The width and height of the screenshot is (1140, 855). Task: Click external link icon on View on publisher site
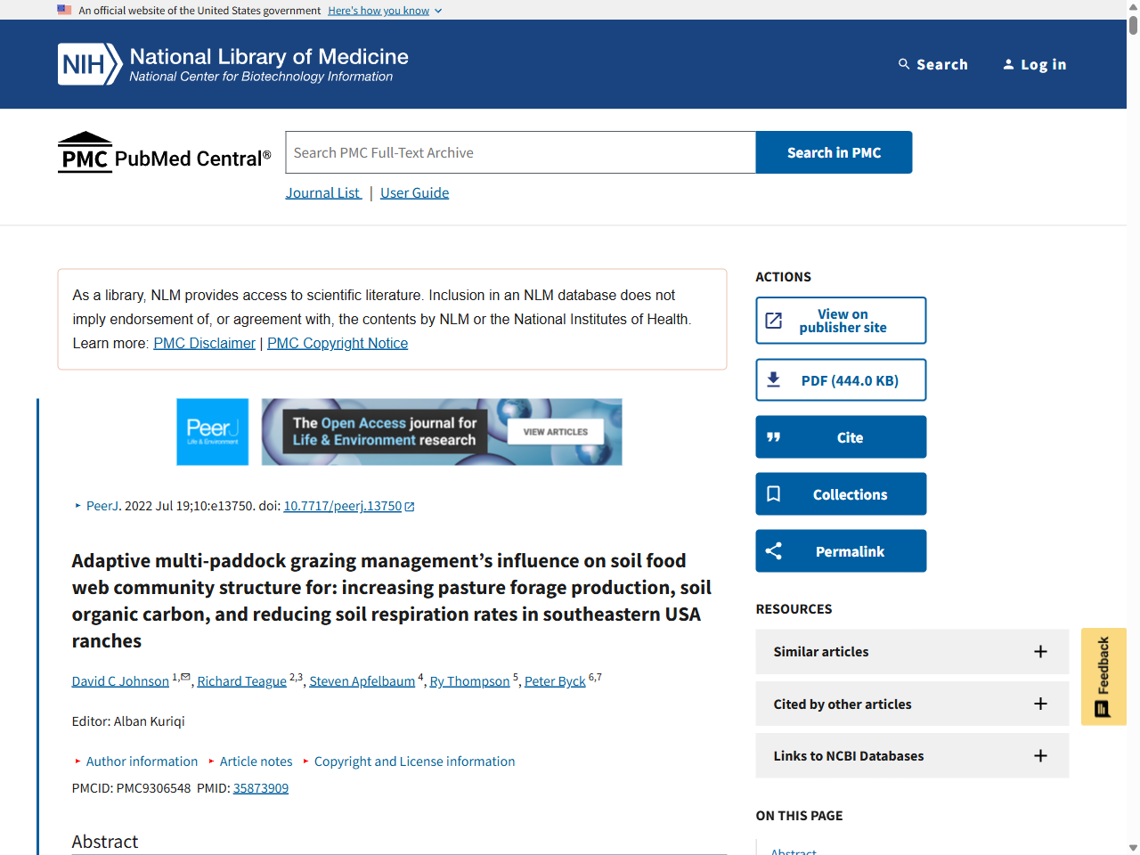click(x=773, y=321)
